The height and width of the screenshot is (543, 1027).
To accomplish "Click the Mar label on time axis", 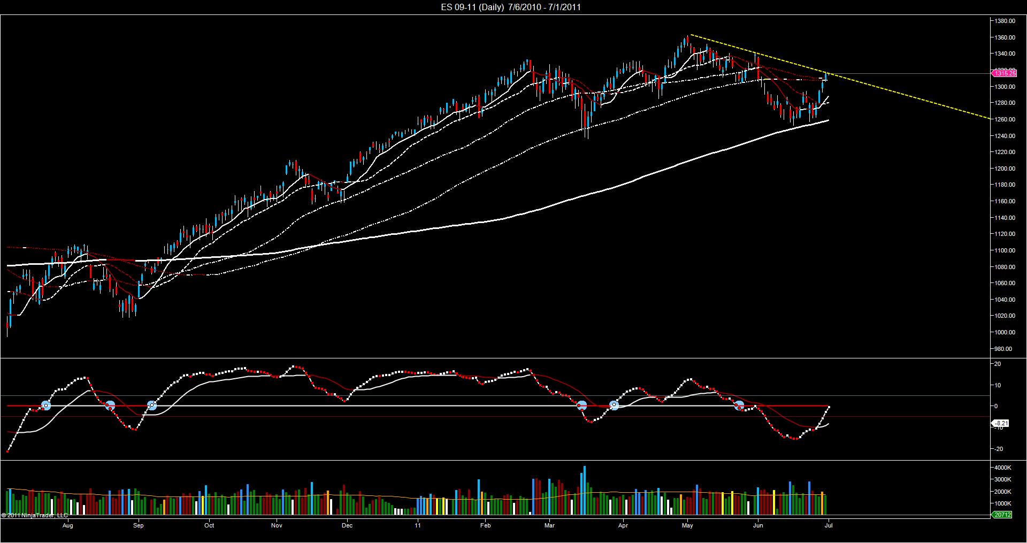I will point(550,525).
